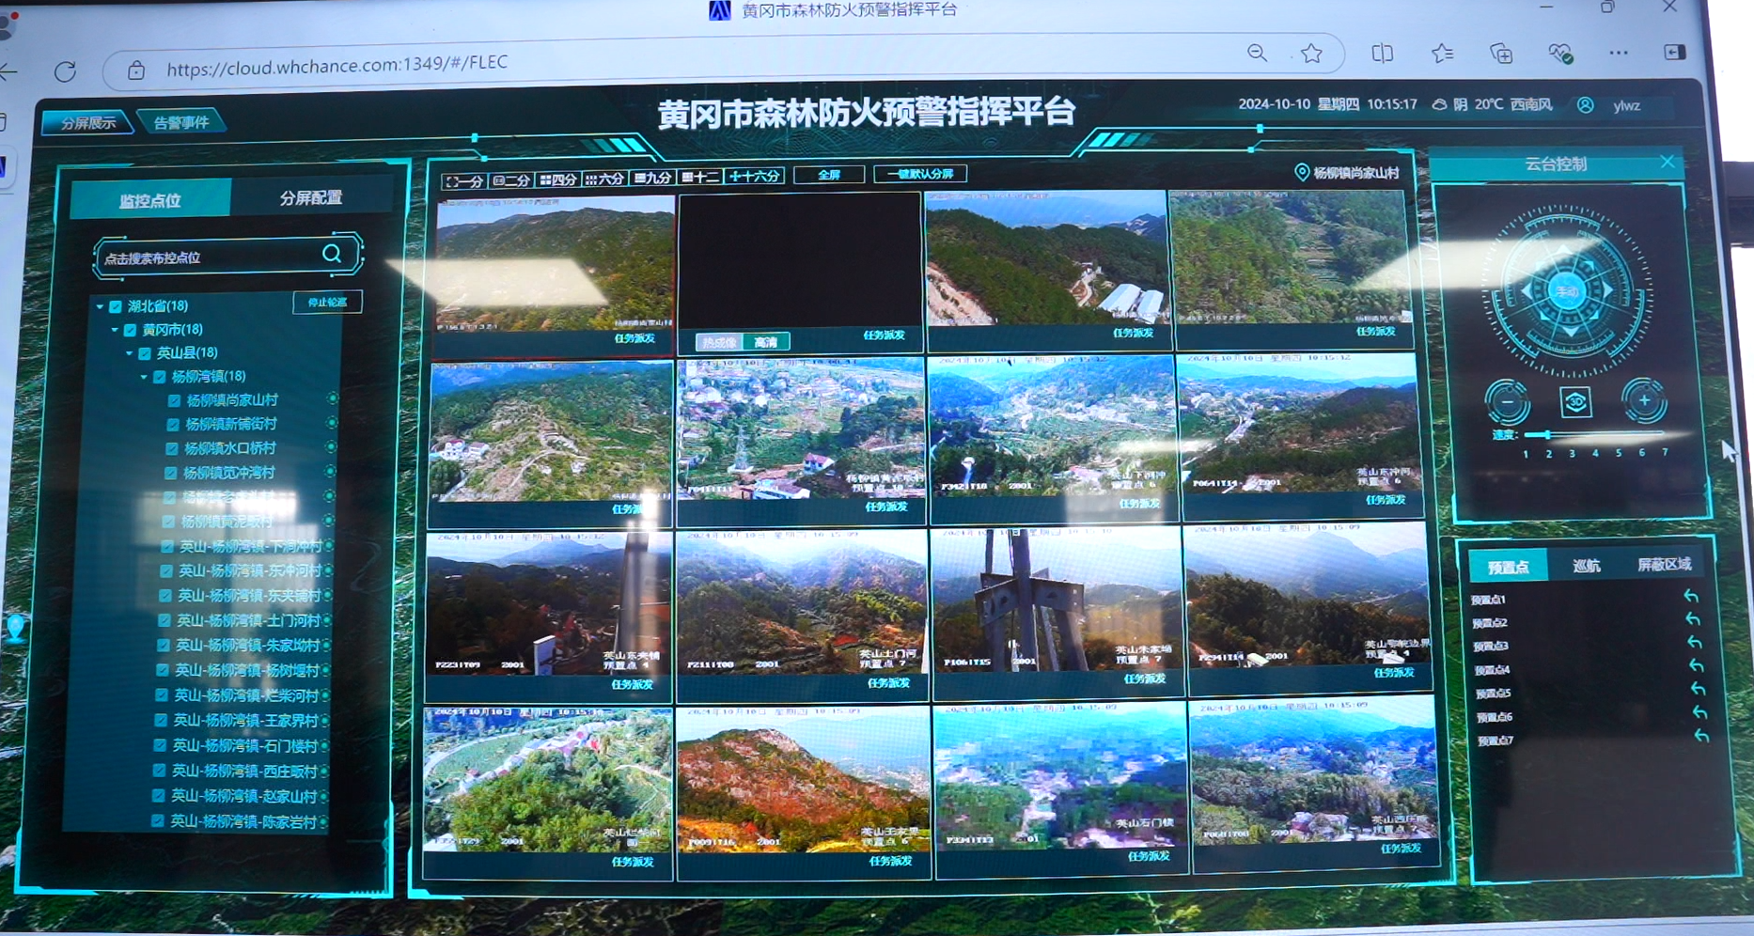Screen dimensions: 1754x936
Task: Toggle checkbox for 杨柳镇新铺街村
Action: (173, 425)
